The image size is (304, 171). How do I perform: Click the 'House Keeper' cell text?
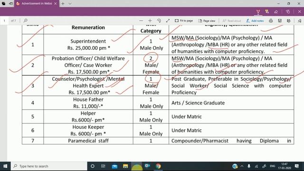88,127
